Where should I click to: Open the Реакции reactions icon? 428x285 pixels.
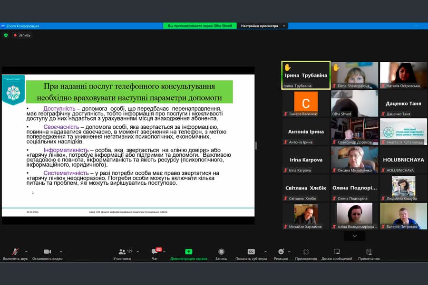point(281,252)
